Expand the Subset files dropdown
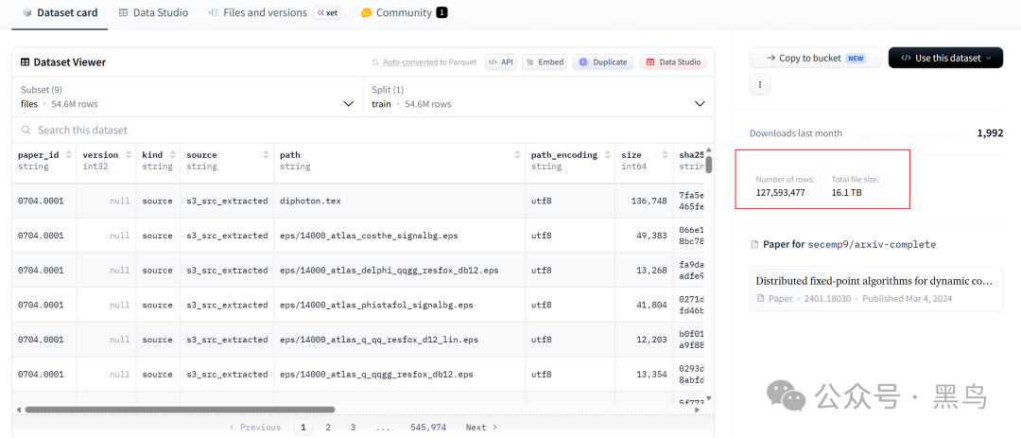Image resolution: width=1021 pixels, height=438 pixels. coord(187,97)
